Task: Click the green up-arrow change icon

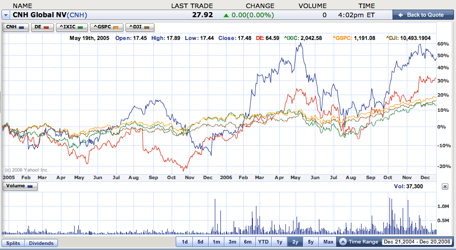Action: tap(226, 15)
